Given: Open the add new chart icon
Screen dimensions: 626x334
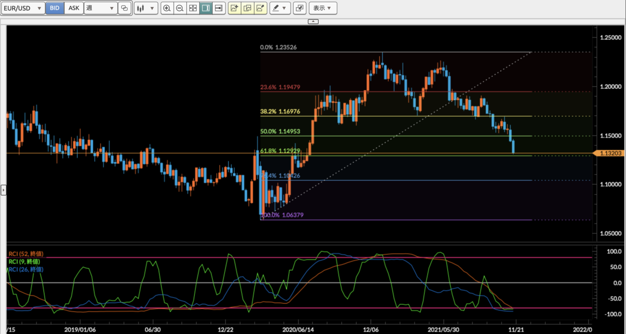Looking at the screenshot, I should (233, 8).
